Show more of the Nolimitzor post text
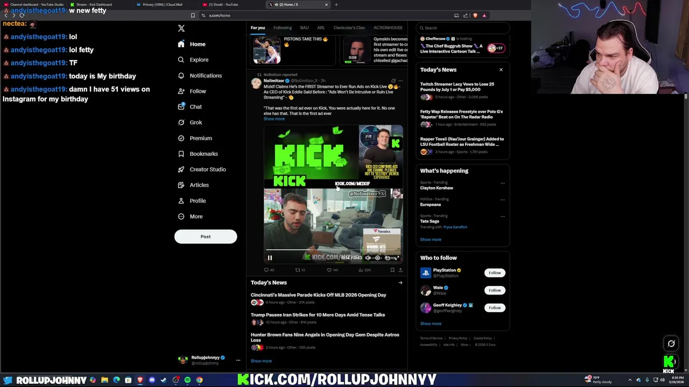 click(274, 119)
